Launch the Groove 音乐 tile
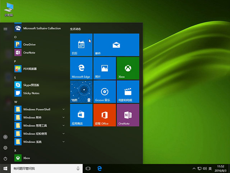Screen dimensions: 230x173 click(104, 92)
